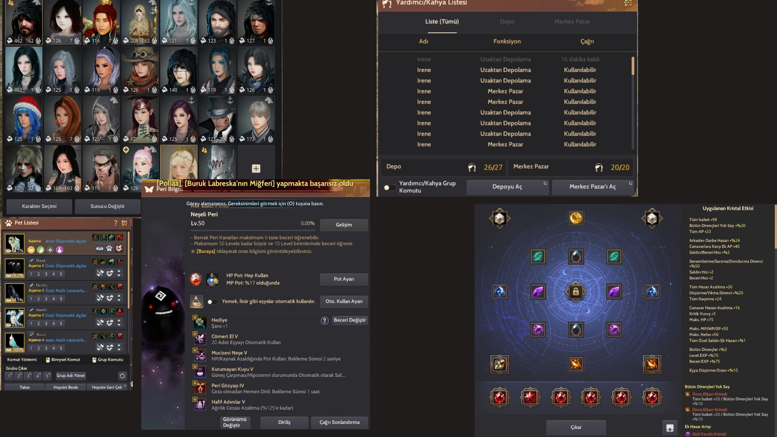Click the plus icon to add character slot
The height and width of the screenshot is (437, 777).
point(256,168)
